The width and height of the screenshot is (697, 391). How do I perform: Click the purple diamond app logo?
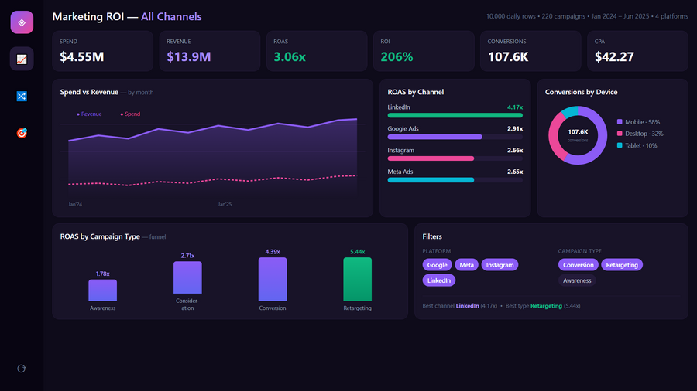(22, 22)
